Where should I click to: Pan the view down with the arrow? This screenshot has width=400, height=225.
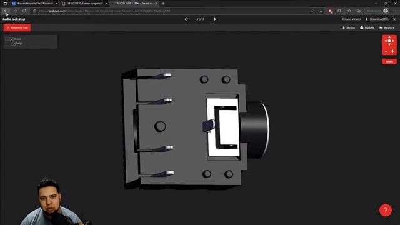tap(389, 44)
